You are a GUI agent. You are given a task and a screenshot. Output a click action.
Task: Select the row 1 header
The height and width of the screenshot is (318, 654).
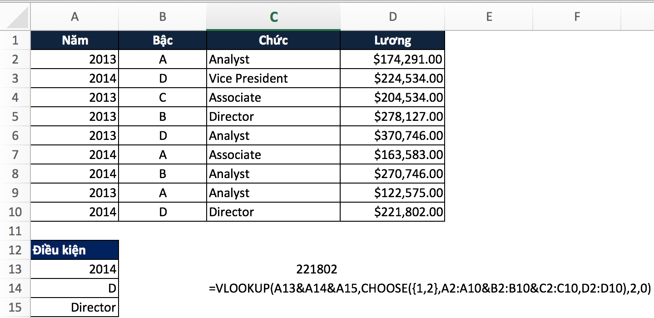15,40
